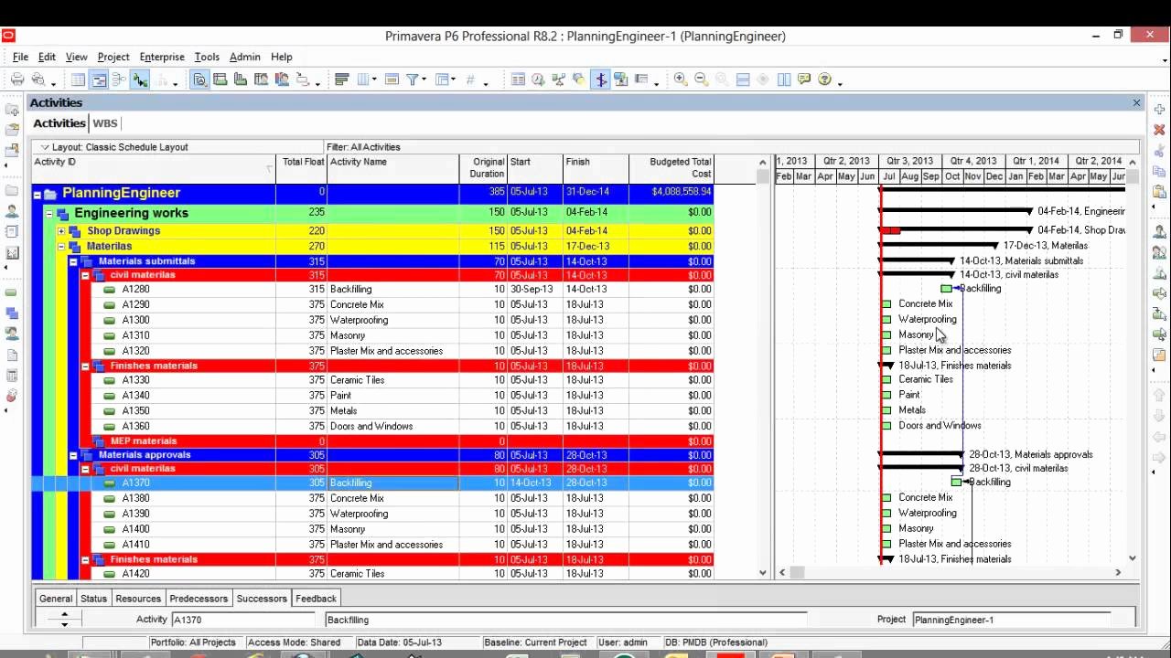The height and width of the screenshot is (658, 1171).
Task: Open the Status details tab
Action: pyautogui.click(x=93, y=599)
